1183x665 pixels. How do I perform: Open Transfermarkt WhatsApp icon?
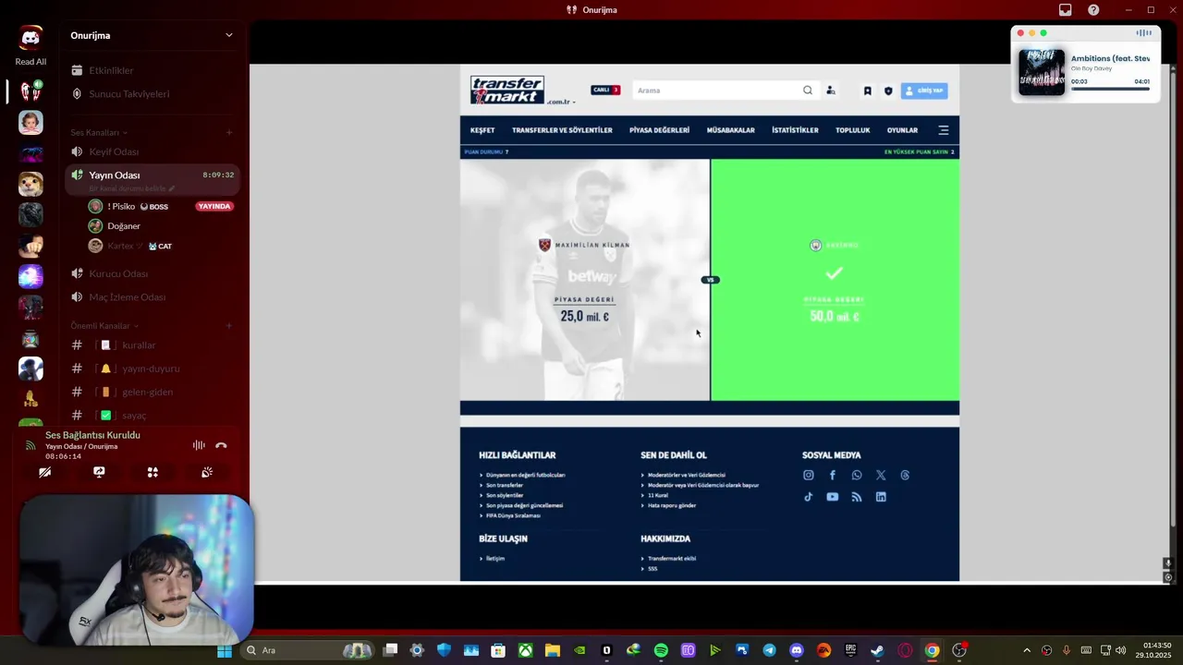(857, 475)
